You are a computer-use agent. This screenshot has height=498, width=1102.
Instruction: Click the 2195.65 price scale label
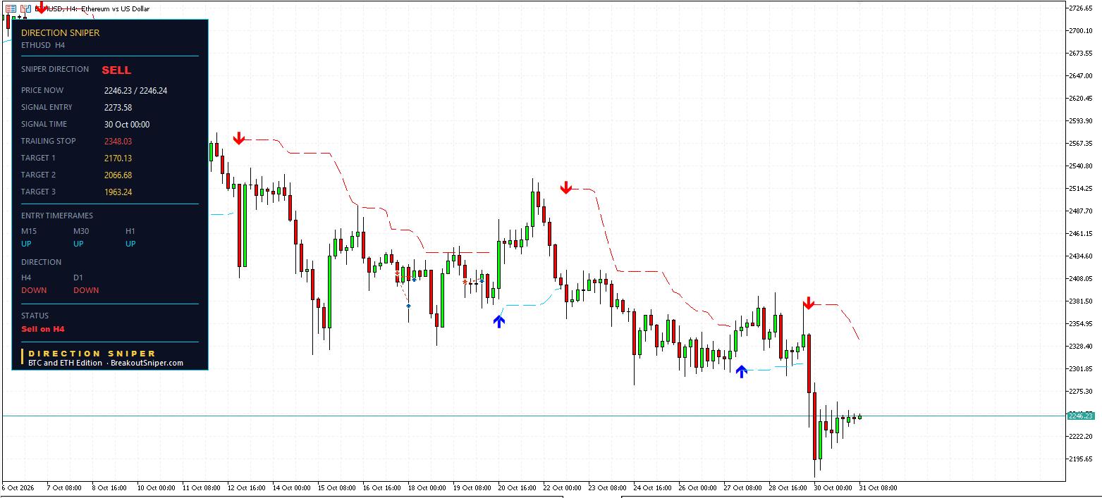[x=1080, y=459]
